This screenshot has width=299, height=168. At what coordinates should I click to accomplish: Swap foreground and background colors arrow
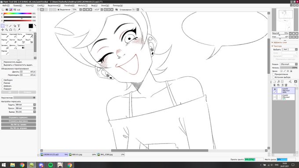35,25
